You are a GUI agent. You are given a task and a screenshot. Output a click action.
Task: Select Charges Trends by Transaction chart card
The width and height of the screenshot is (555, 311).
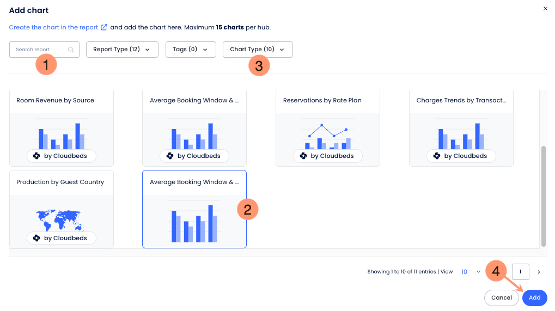(x=461, y=128)
